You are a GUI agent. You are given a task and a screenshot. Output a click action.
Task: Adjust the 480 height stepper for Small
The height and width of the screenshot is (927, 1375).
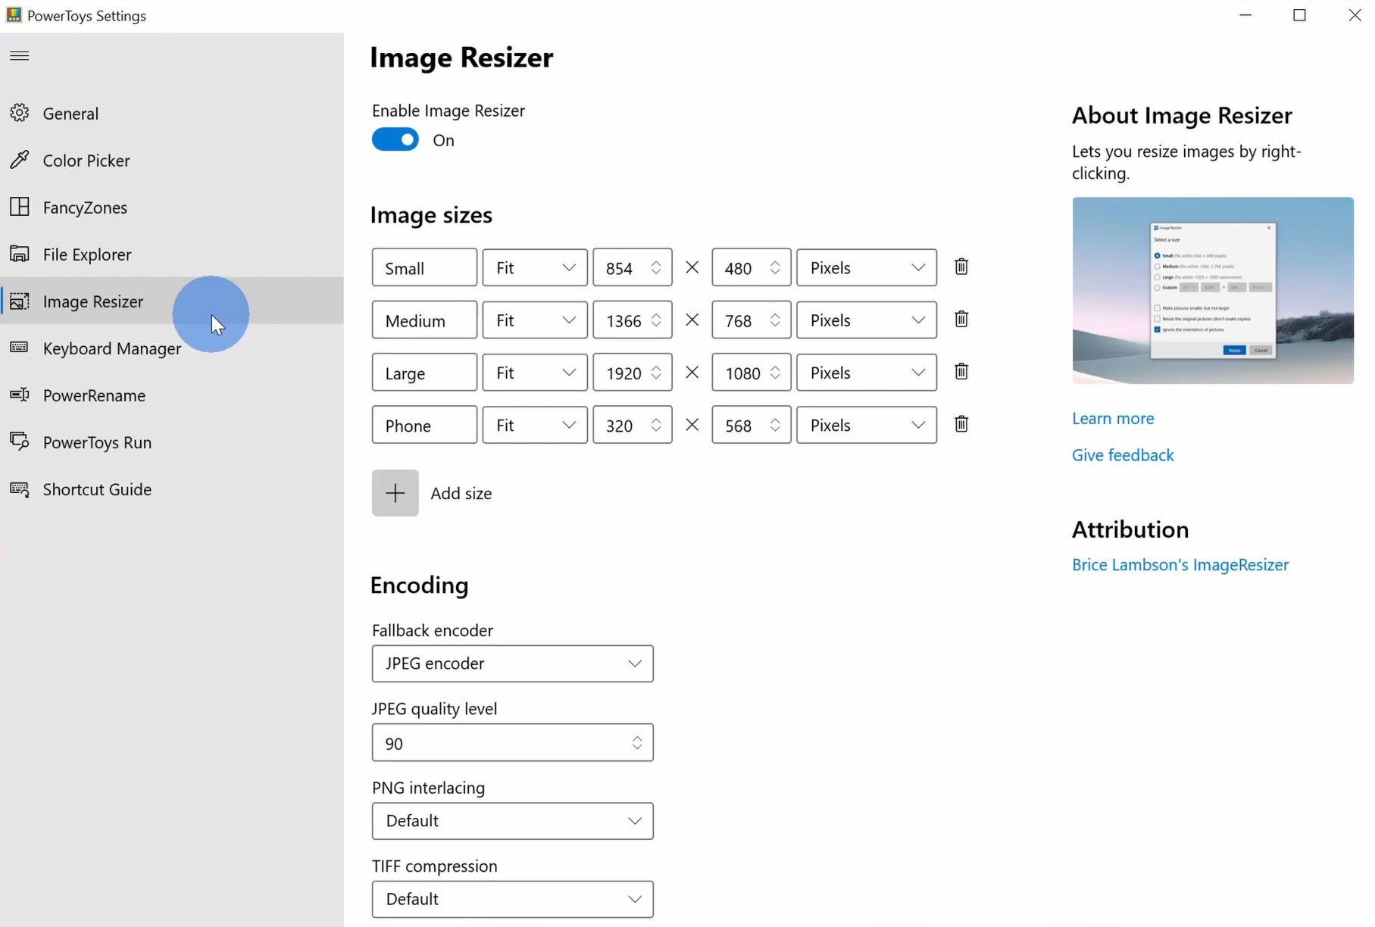click(775, 267)
